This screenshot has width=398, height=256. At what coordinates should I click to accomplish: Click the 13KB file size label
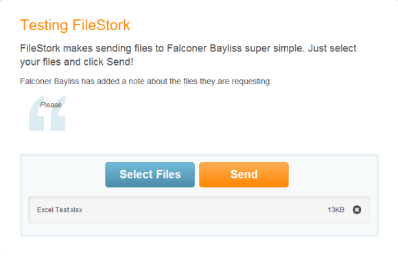[x=336, y=210]
